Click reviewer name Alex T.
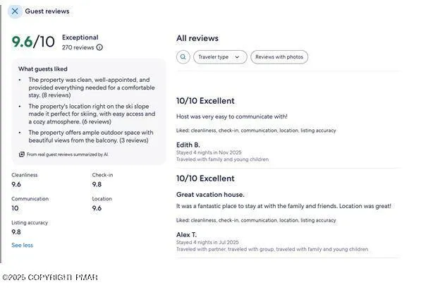The image size is (445, 290). (x=186, y=234)
